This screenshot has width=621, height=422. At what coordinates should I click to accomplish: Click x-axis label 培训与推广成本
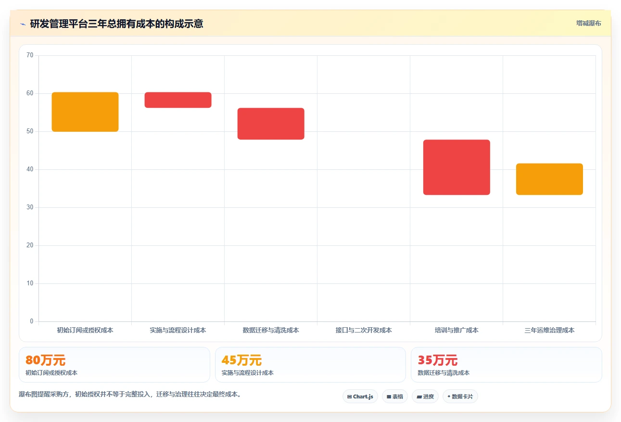pos(456,331)
